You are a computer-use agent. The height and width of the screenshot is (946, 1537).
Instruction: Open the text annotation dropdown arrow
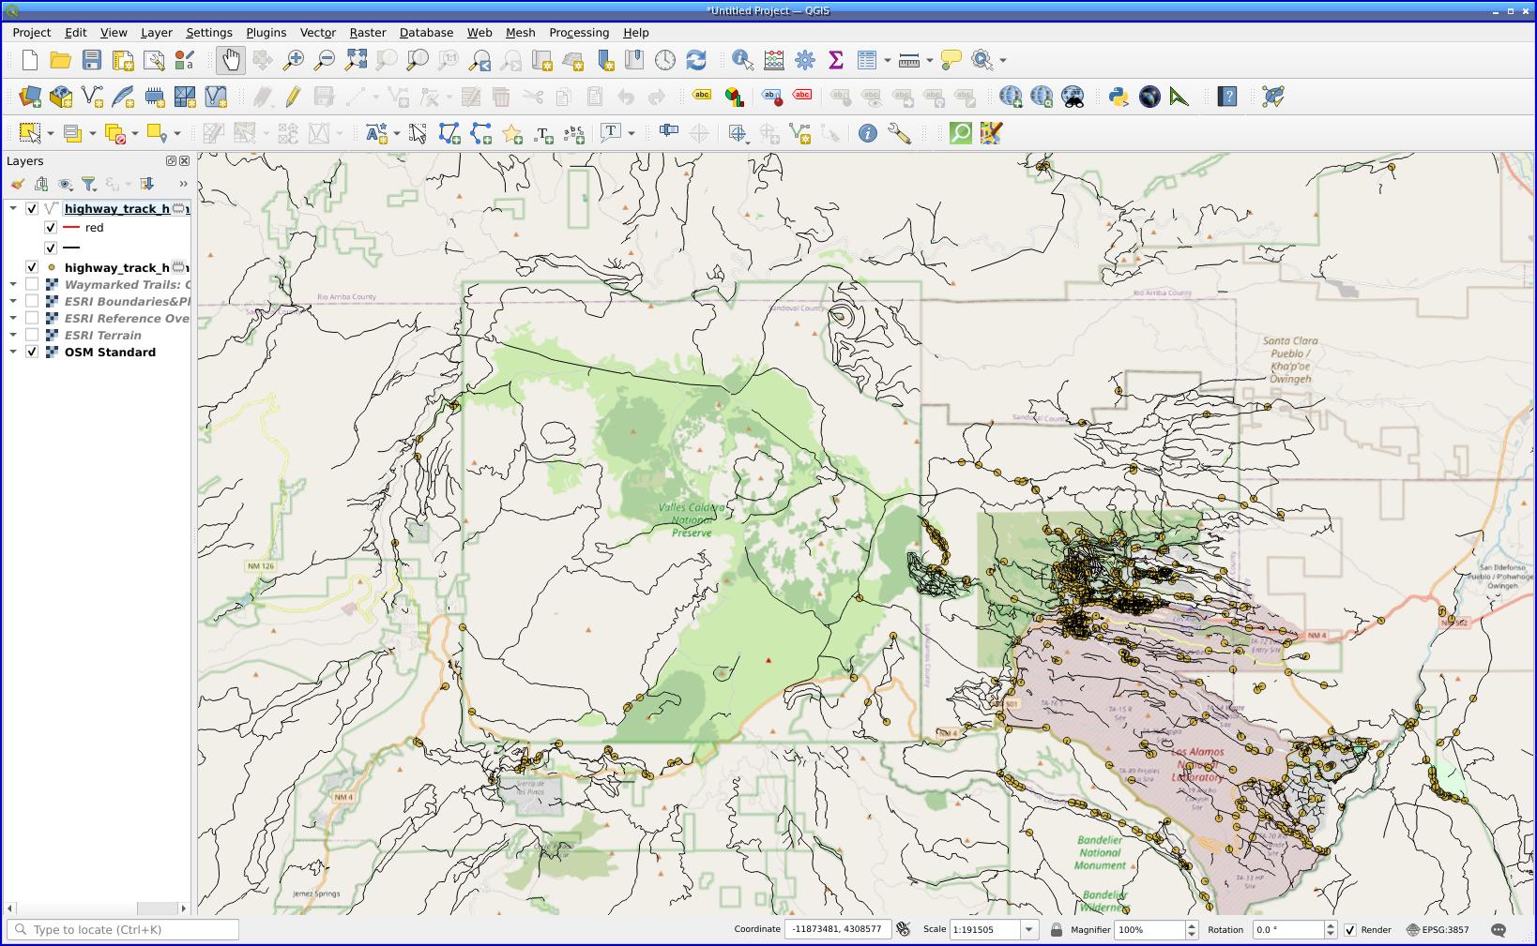632,133
